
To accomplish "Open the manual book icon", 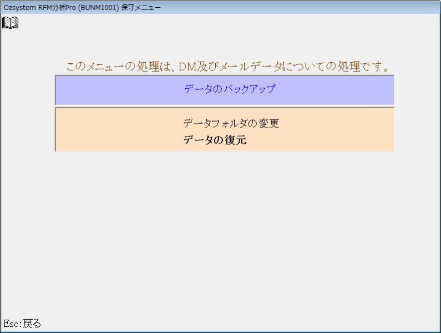I will pyautogui.click(x=11, y=23).
